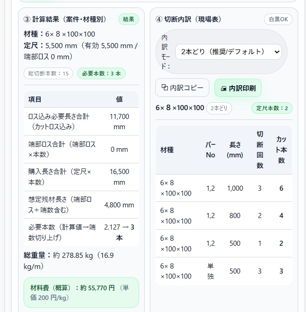Click the ロス込み必要長さ合計 row label
The image size is (306, 312).
pos(59,122)
